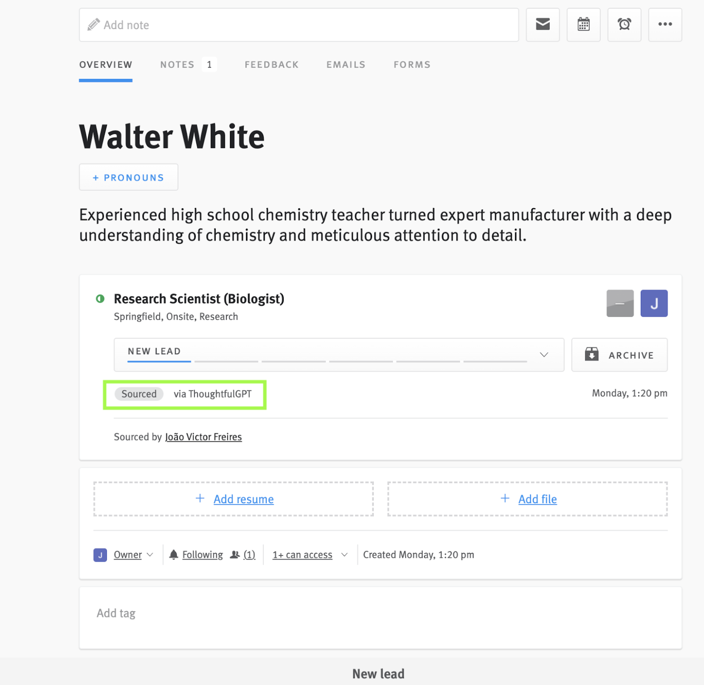Click the Sourced badge
704x685 pixels.
click(x=139, y=394)
